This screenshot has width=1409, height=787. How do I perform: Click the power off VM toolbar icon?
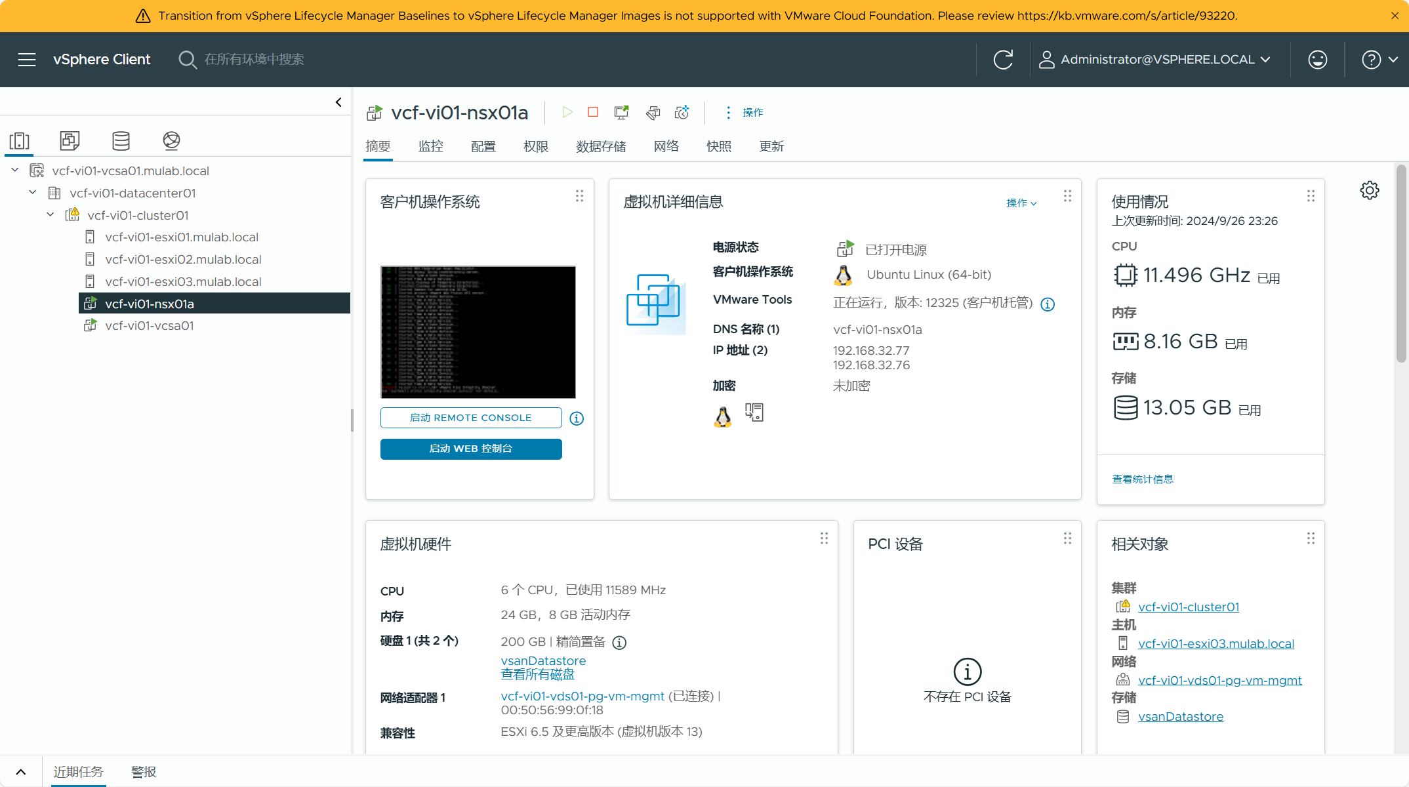coord(593,112)
